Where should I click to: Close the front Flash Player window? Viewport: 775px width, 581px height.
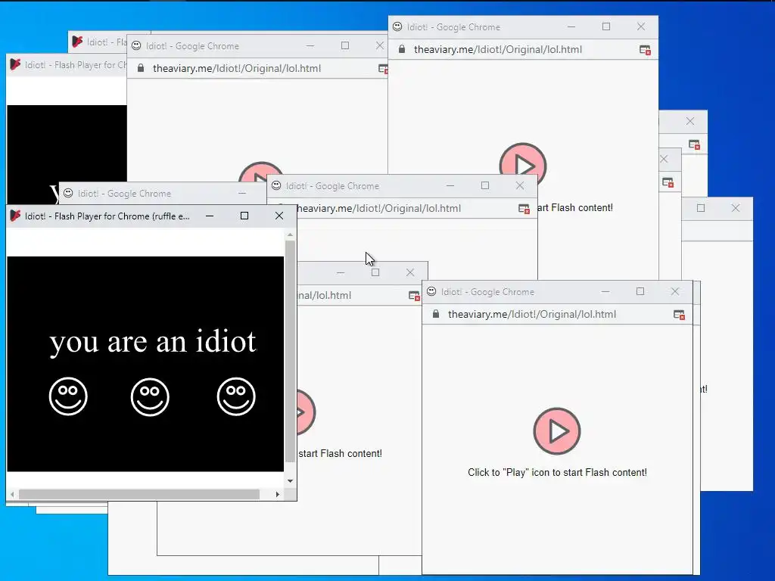pyautogui.click(x=279, y=216)
